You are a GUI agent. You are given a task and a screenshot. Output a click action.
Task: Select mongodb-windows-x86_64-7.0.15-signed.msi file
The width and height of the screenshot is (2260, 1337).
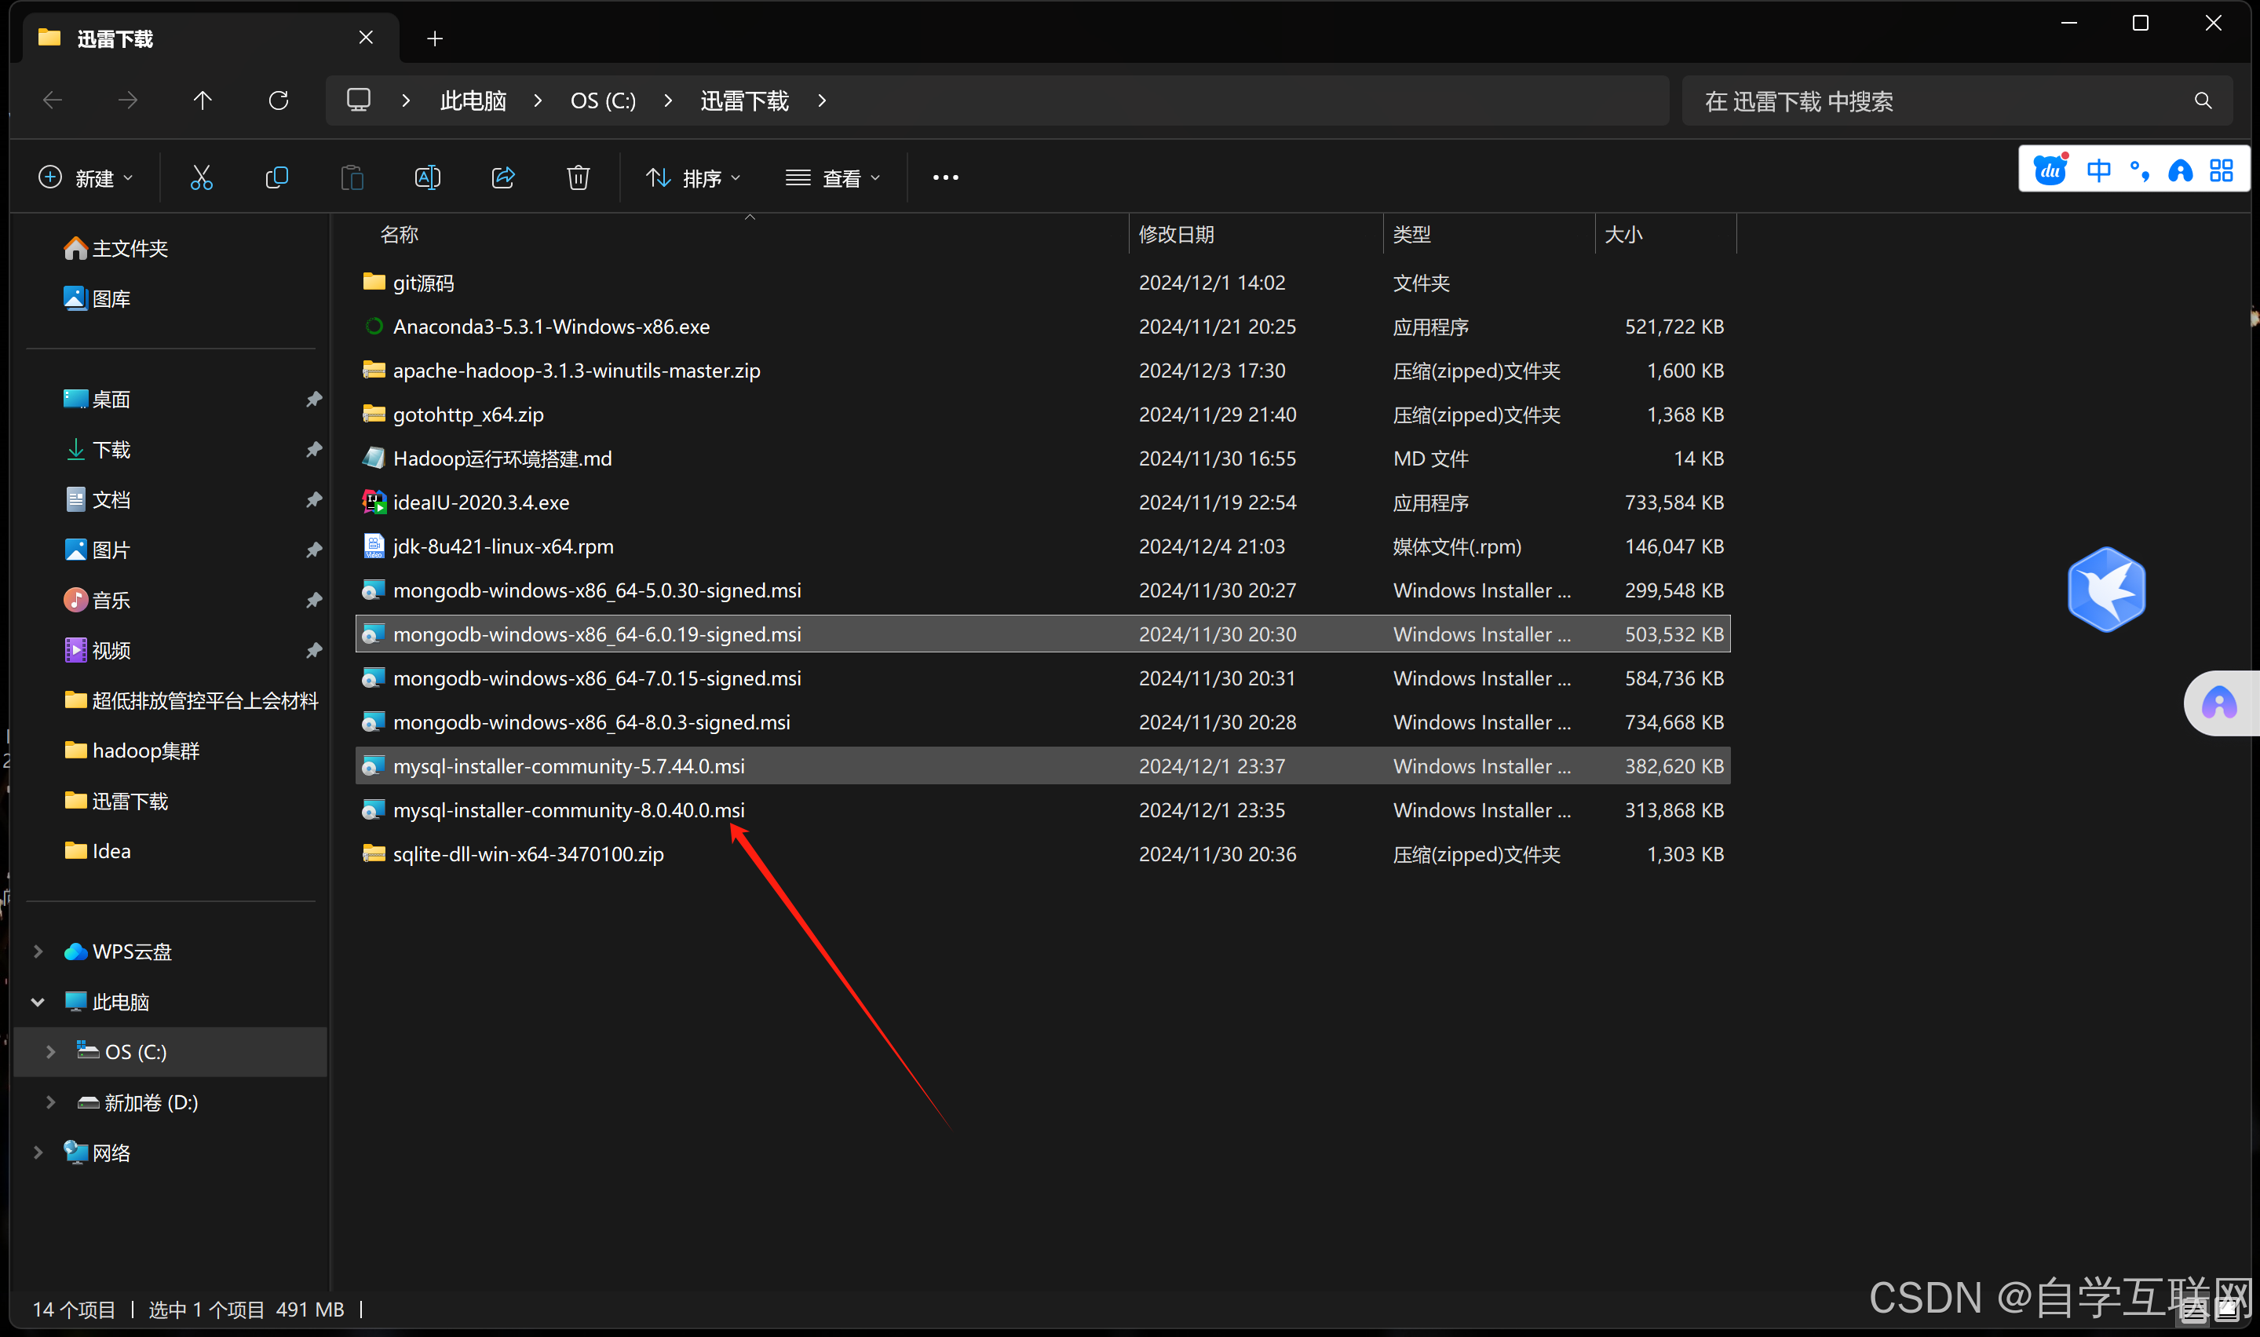[x=1042, y=678]
